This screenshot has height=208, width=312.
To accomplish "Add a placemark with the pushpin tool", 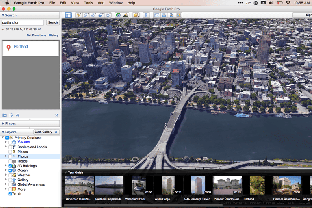I will [x=79, y=15].
